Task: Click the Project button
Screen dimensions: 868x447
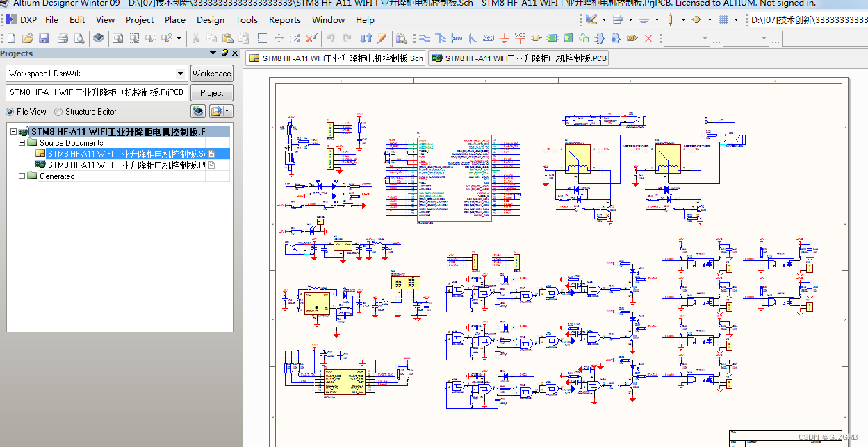Action: pos(211,93)
